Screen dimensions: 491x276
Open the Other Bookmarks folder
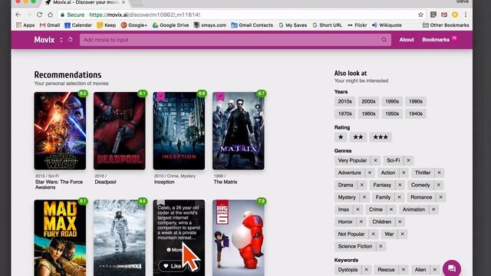pos(446,25)
